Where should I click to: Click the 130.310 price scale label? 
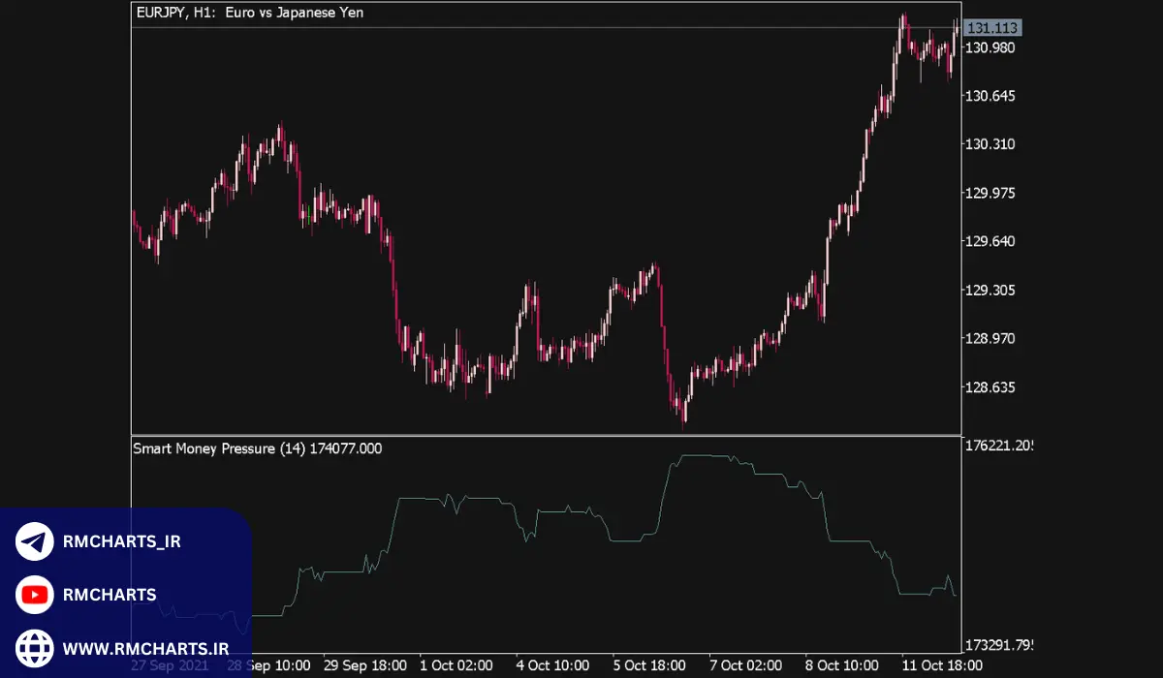(990, 144)
